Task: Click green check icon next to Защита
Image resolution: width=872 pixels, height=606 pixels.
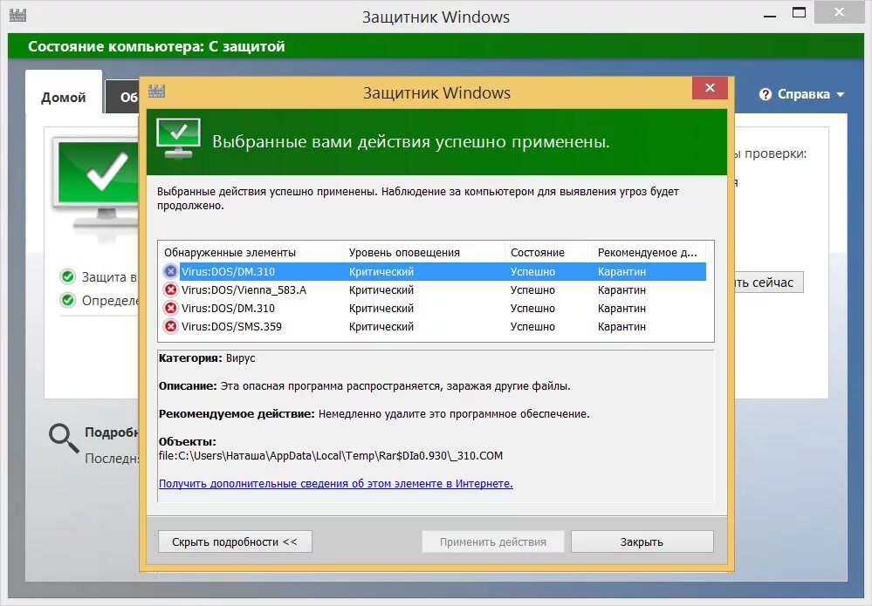Action: pyautogui.click(x=68, y=276)
